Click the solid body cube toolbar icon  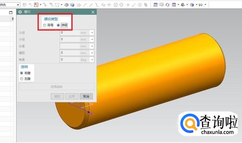(72, 5)
